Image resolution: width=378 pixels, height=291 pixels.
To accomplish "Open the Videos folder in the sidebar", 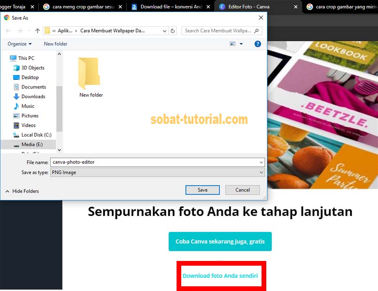I will click(28, 125).
